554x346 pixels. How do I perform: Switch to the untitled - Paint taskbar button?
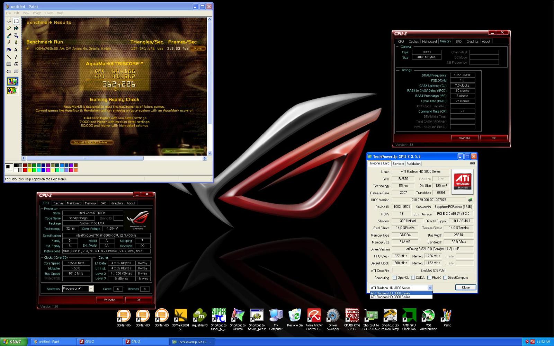click(x=53, y=342)
